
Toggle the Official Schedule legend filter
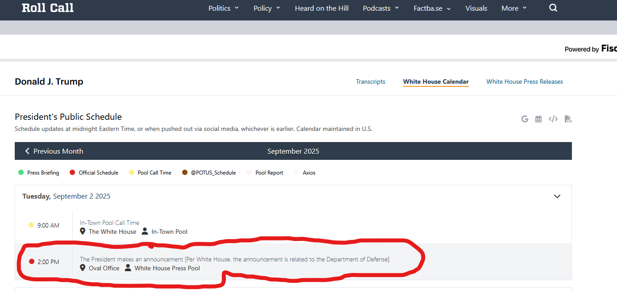click(94, 173)
